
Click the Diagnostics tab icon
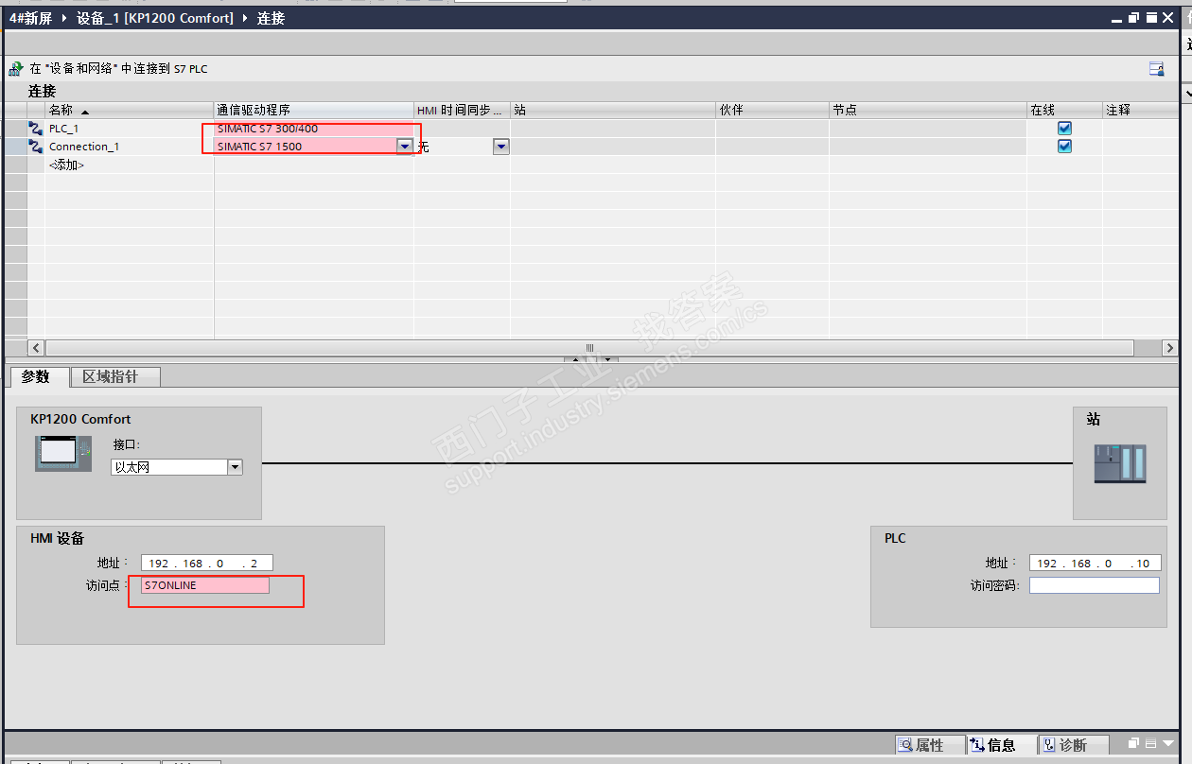pyautogui.click(x=1048, y=745)
